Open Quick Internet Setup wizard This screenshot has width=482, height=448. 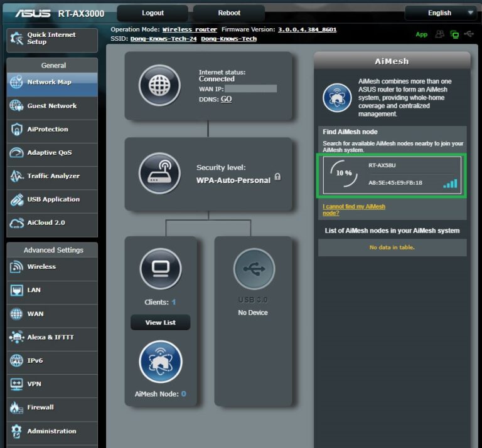(52, 40)
